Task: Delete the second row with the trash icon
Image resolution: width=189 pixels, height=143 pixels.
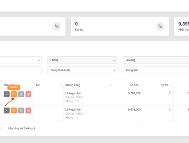Action: [x=28, y=110]
